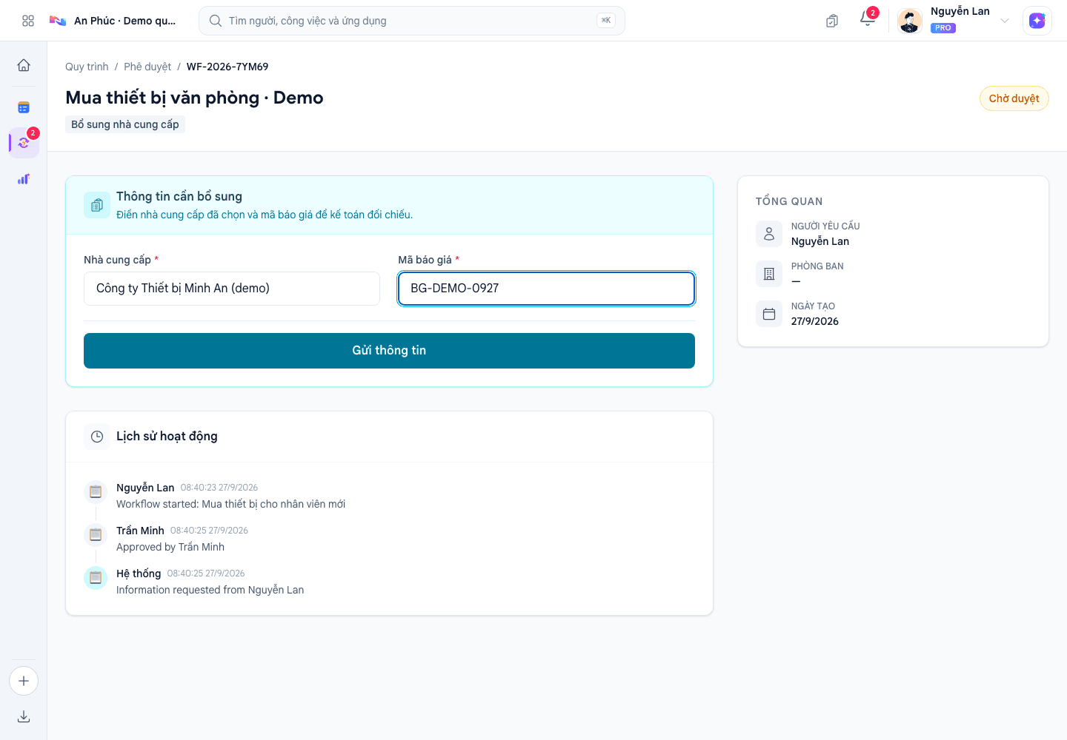Click the An Phúc workspace logo

tap(58, 21)
